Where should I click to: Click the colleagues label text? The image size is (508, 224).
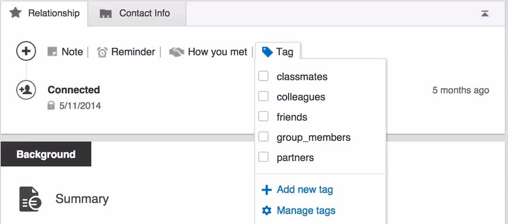301,97
